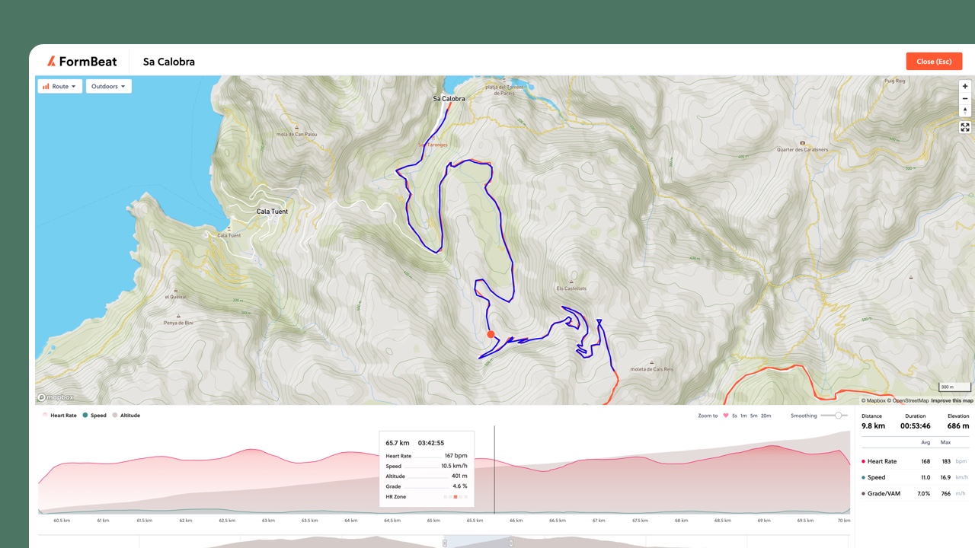Click the Quarter des Carabiners map label
This screenshot has width=975, height=548.
pyautogui.click(x=802, y=150)
